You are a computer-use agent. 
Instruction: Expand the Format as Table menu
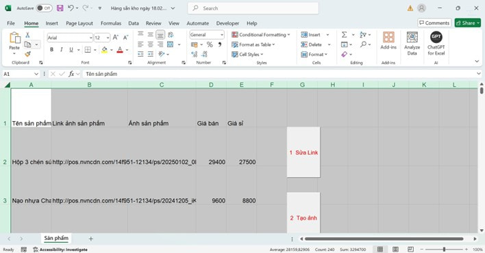coord(253,44)
